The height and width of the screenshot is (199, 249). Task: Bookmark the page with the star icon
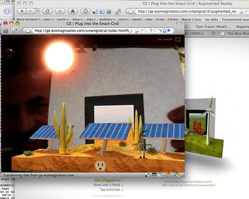[164, 30]
